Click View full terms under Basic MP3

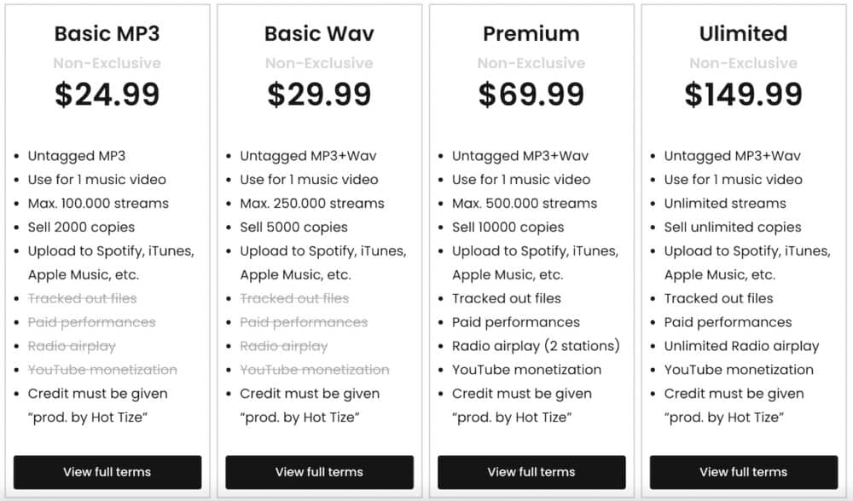click(107, 472)
